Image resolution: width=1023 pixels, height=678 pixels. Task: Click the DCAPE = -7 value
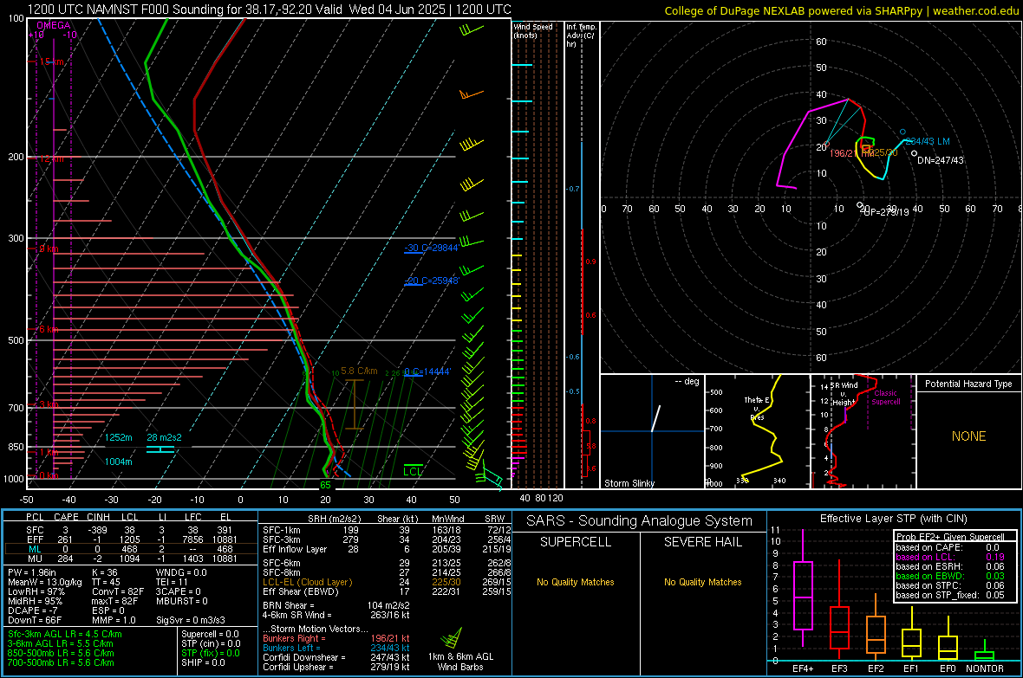click(x=33, y=610)
